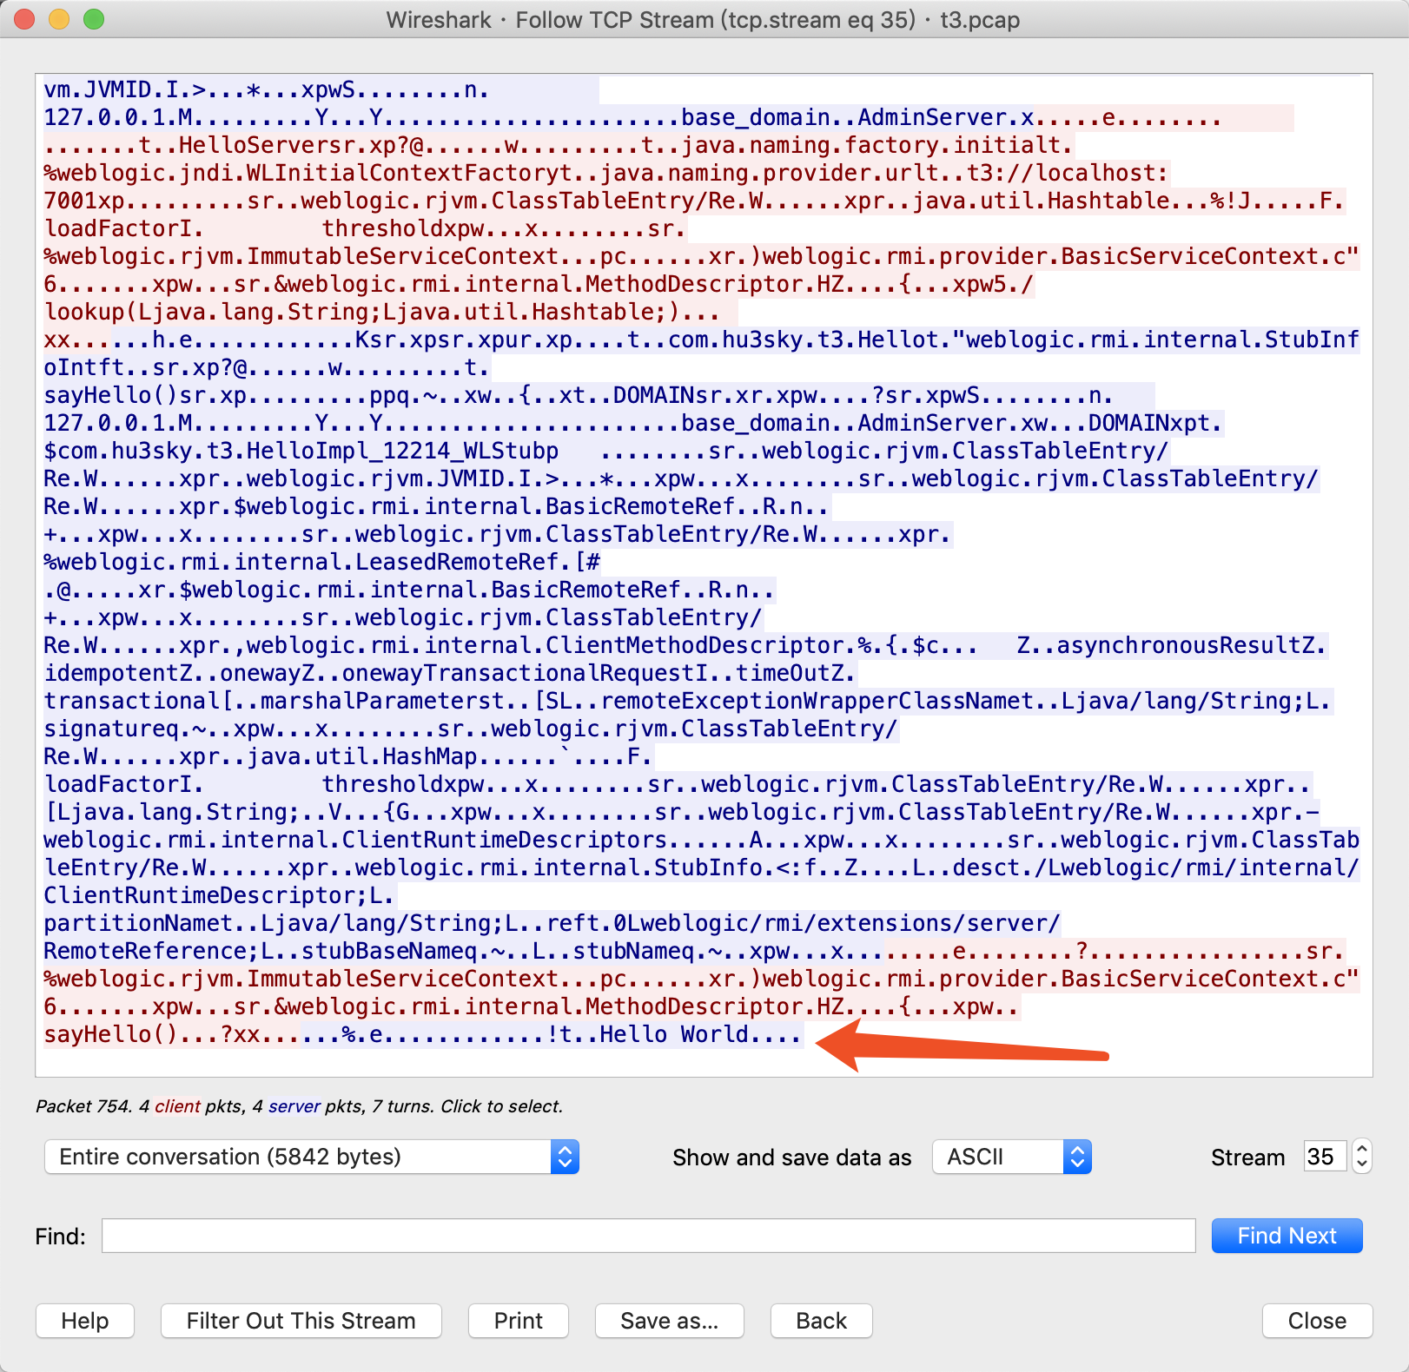Click the Find Next button
1409x1372 pixels.
[x=1287, y=1236]
